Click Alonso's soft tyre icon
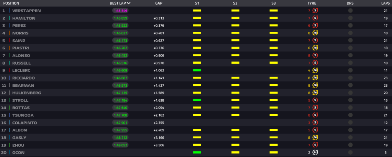 coord(315,55)
